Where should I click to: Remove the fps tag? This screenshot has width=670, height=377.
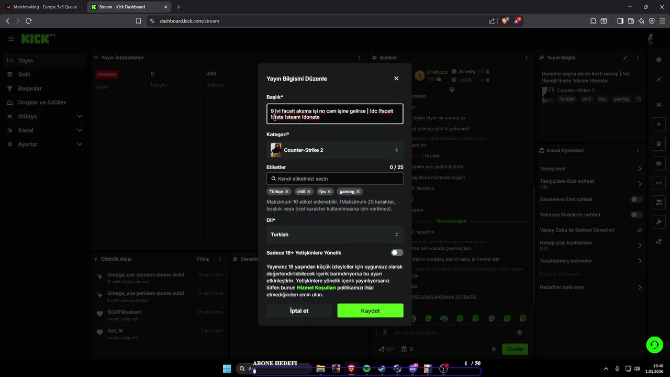[x=329, y=192]
